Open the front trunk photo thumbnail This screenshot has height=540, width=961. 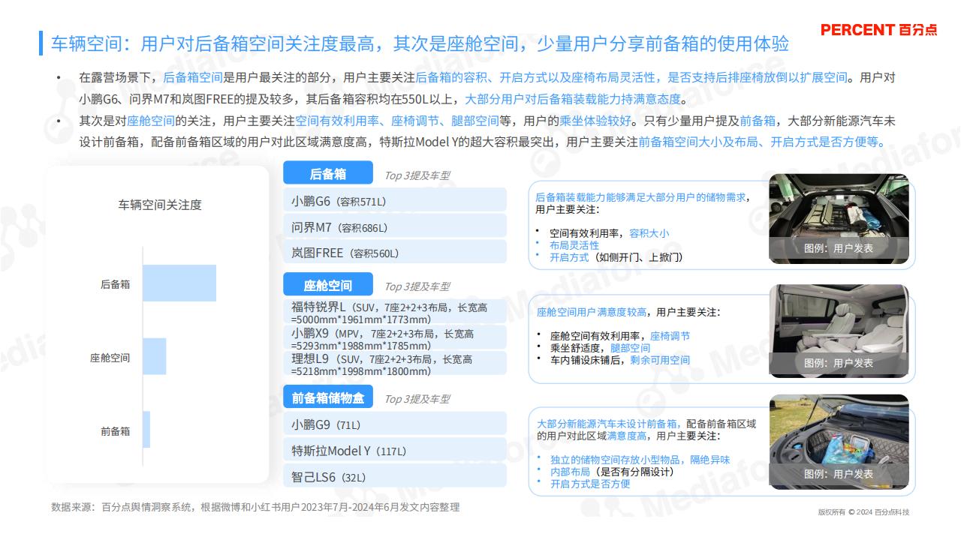(839, 442)
